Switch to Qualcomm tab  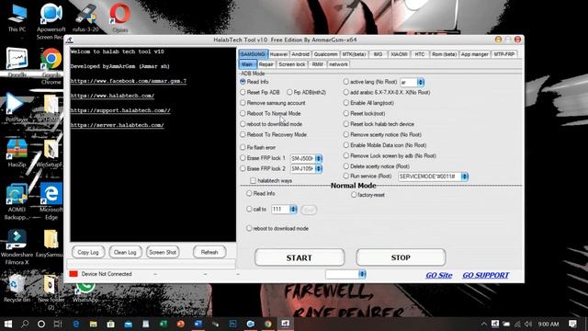click(x=325, y=54)
